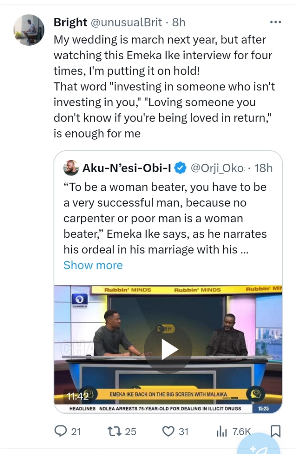The width and height of the screenshot is (296, 454).
Task: Click the 8h tweet timestamp
Action: [178, 22]
